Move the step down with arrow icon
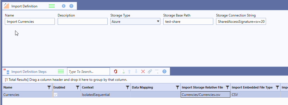Image resolution: width=288 pixels, height=105 pixels. (x=136, y=71)
